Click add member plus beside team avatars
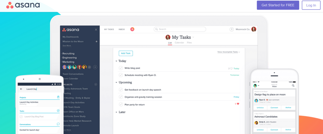 click(95, 67)
